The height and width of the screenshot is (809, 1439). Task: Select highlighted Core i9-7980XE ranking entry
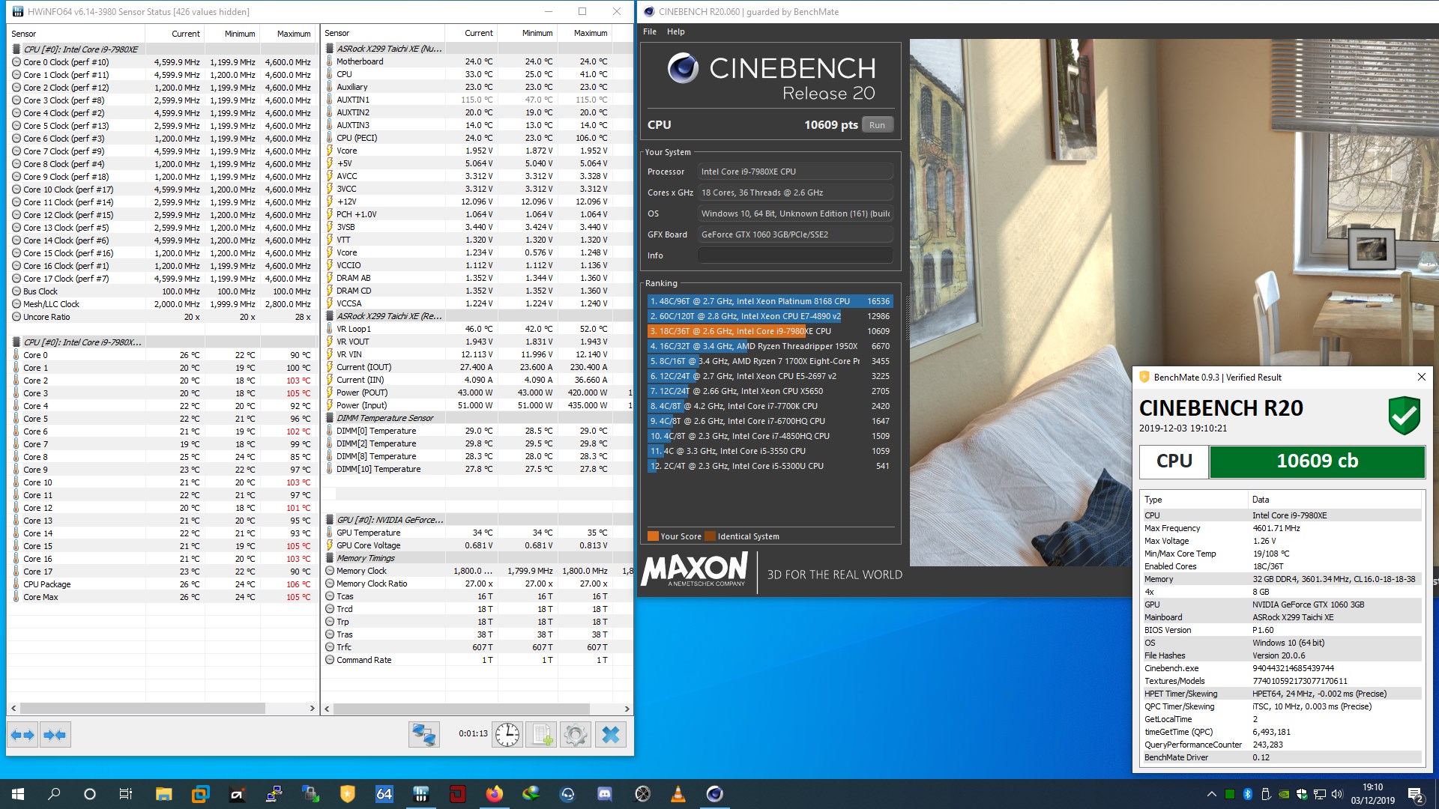770,331
